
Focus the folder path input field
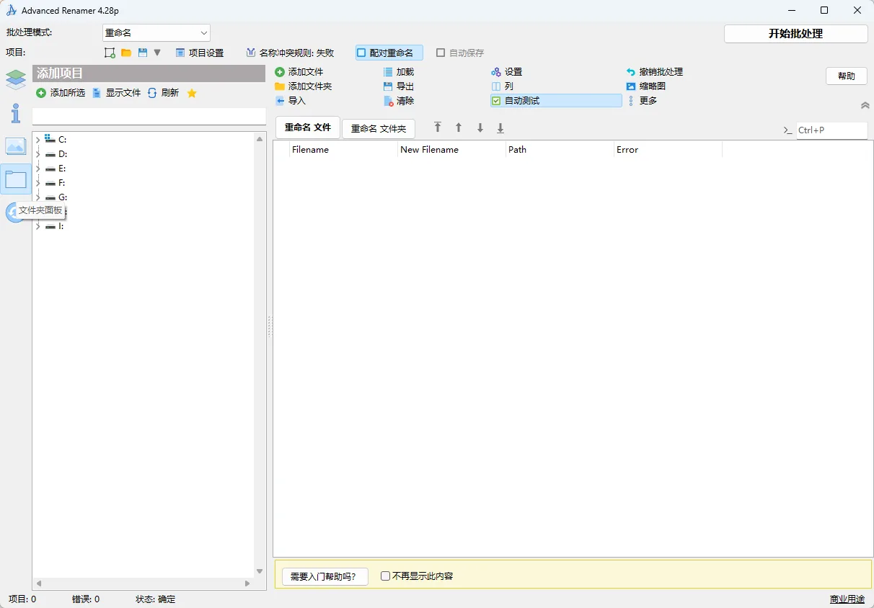click(149, 116)
